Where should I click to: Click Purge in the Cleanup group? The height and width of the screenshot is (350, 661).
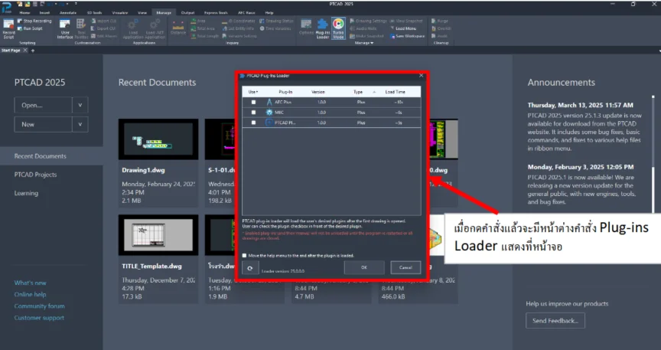pos(440,21)
